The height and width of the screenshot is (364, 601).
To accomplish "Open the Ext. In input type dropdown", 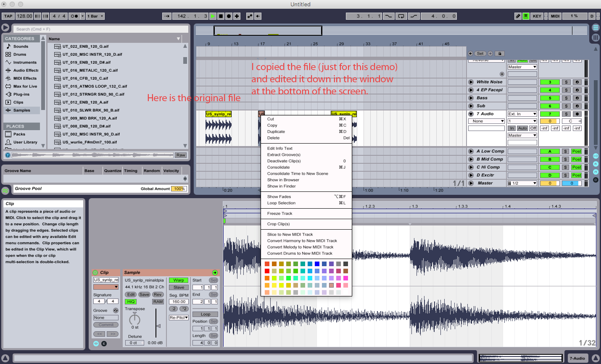I will [x=522, y=114].
